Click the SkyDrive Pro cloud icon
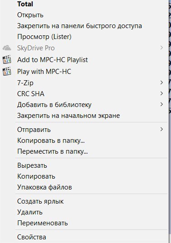This screenshot has width=171, height=243. coord(7,48)
